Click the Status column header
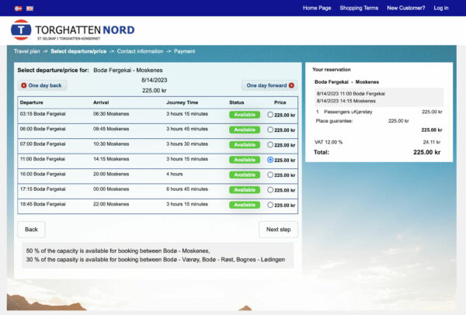Screen dimensions: 466x315 click(x=237, y=102)
